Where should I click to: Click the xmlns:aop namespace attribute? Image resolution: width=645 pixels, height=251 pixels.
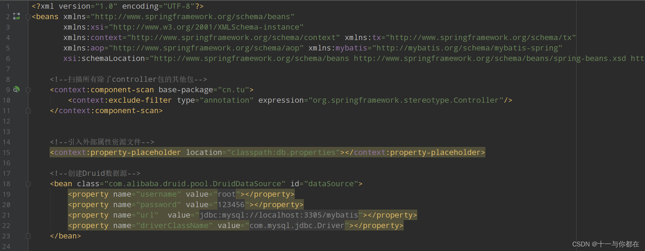[183, 48]
